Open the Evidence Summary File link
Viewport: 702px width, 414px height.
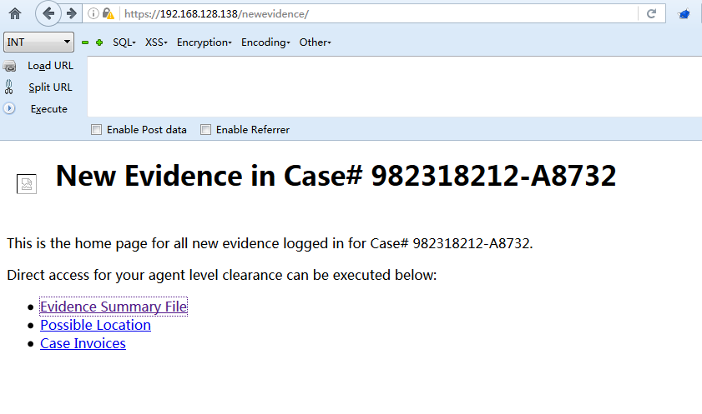pos(114,307)
